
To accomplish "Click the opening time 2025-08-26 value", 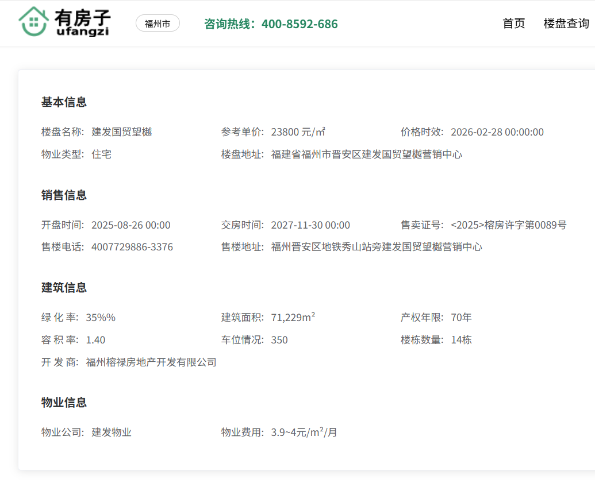I will [x=130, y=225].
